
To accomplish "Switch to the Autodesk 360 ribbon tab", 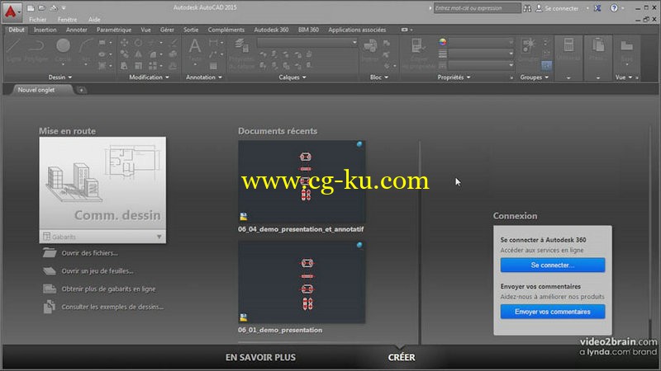I will click(271, 30).
